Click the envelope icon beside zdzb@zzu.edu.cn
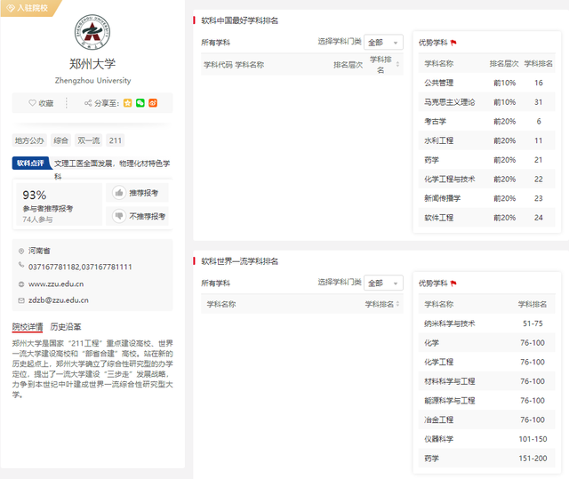Screen dimensions: 569x479 click(x=21, y=300)
